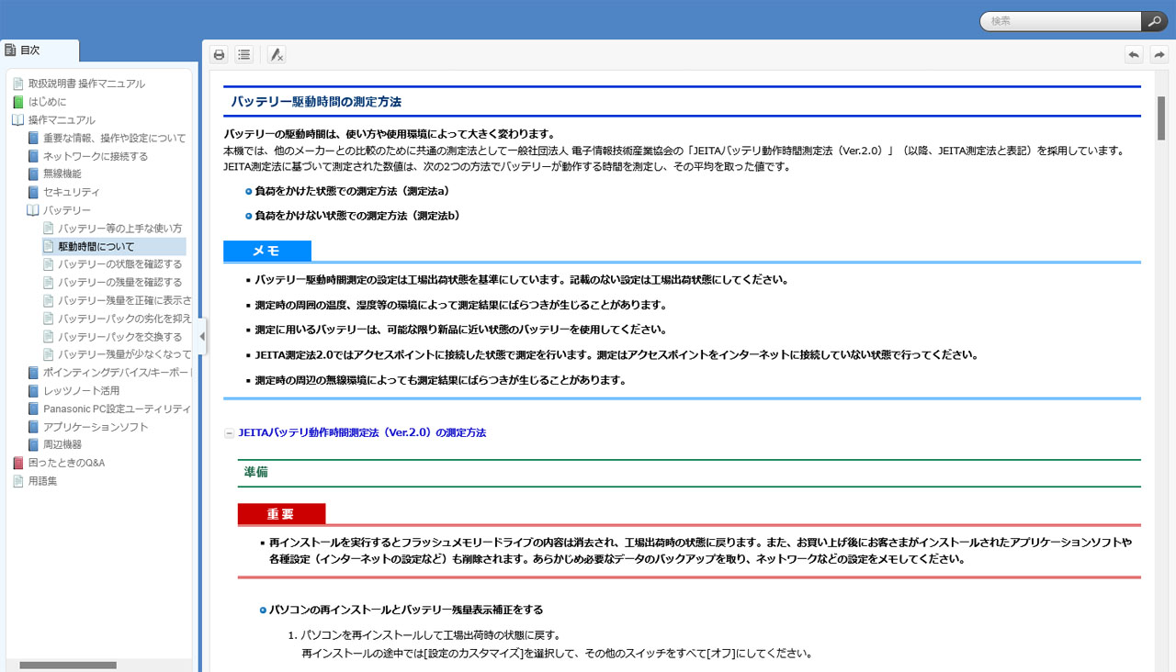Click the search magnifier icon
The image size is (1176, 672).
1154,20
